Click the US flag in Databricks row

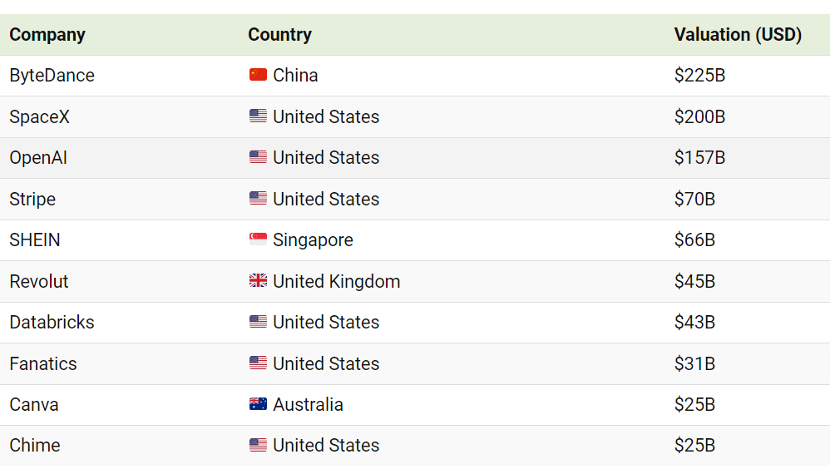pyautogui.click(x=258, y=321)
